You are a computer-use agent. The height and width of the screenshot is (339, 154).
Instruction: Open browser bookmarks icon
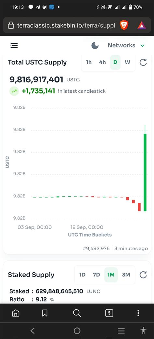(45, 313)
